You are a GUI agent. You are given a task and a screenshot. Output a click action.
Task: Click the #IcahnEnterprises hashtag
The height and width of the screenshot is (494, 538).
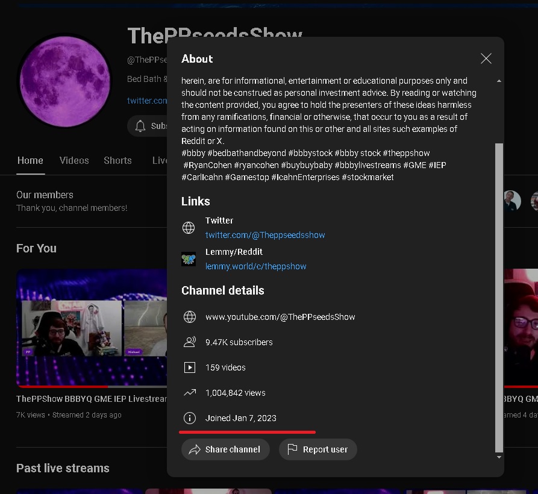coord(305,177)
